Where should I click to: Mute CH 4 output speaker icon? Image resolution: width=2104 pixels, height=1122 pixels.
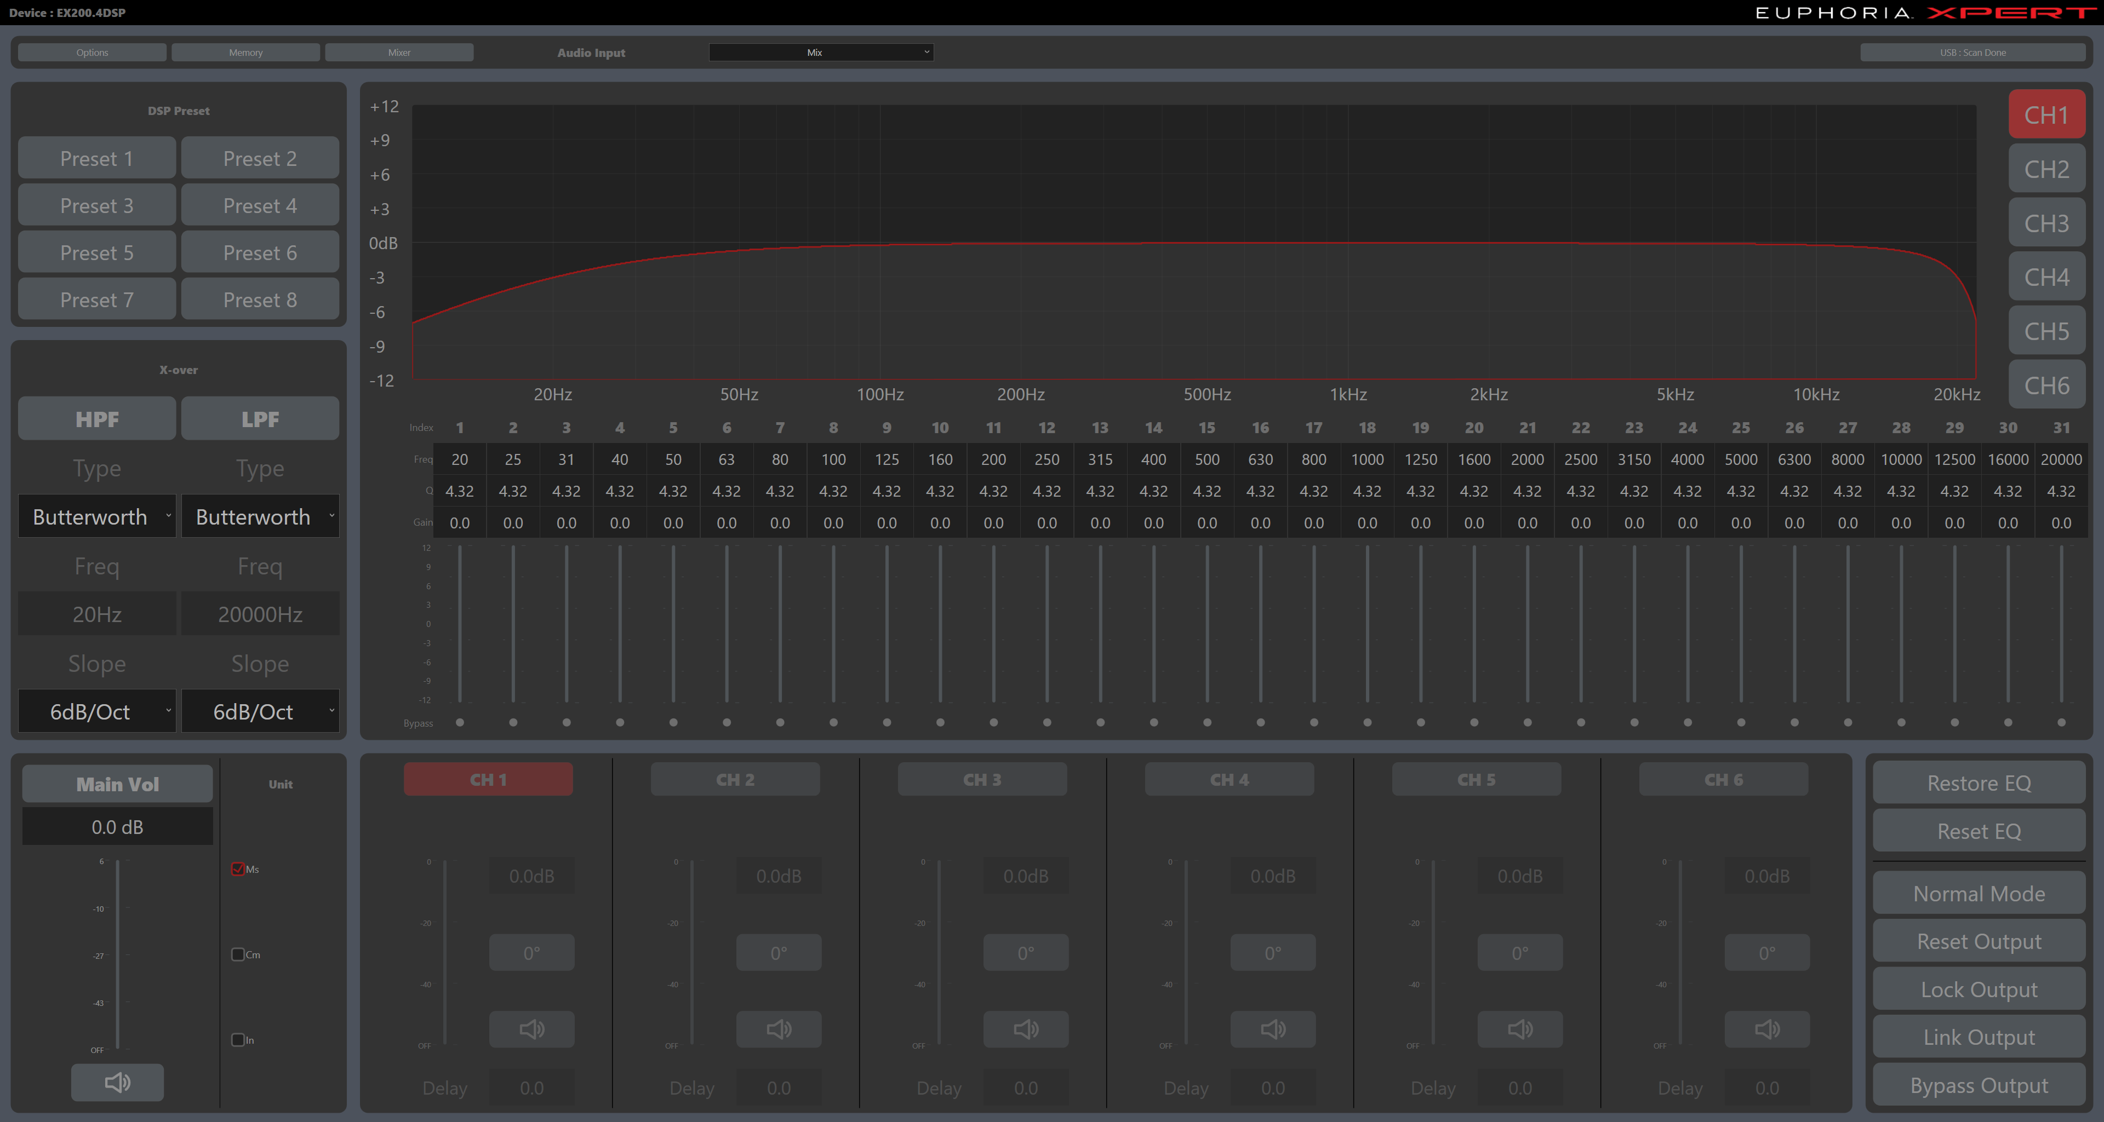[x=1272, y=1029]
